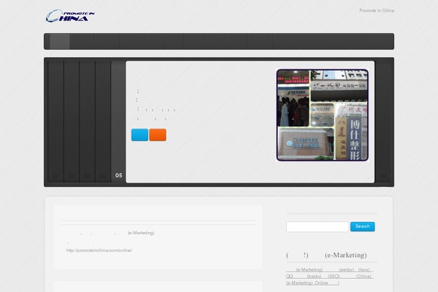
Task: Open accordion slide tab 06
Action: coord(383,122)
